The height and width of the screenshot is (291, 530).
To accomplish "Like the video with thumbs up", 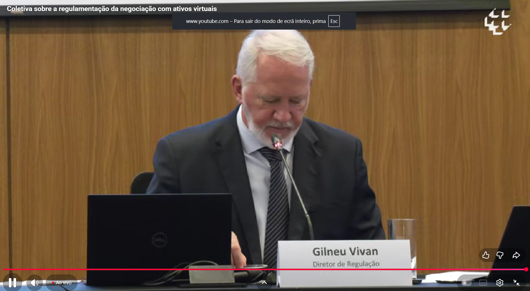I will pyautogui.click(x=486, y=255).
